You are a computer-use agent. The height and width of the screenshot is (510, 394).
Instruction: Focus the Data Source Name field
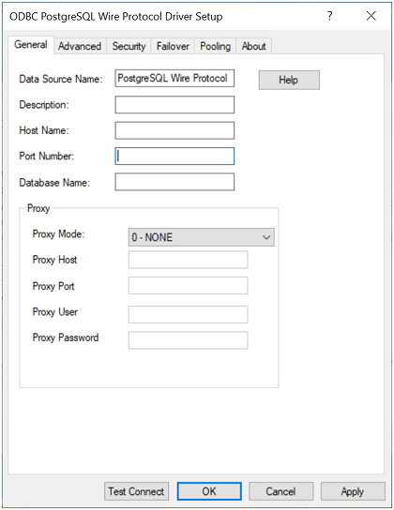pos(174,78)
